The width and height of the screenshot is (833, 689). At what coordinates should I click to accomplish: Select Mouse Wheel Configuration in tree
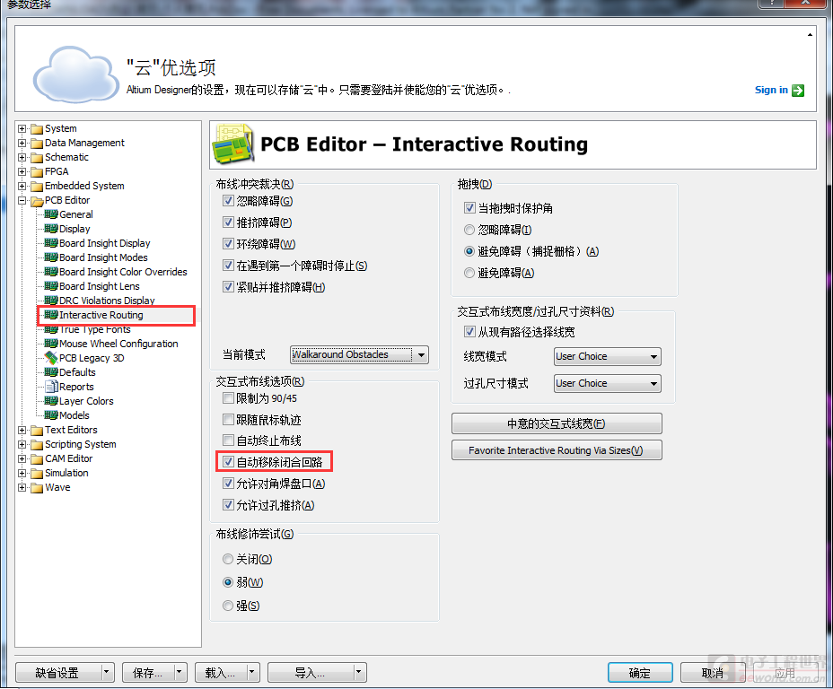(118, 344)
